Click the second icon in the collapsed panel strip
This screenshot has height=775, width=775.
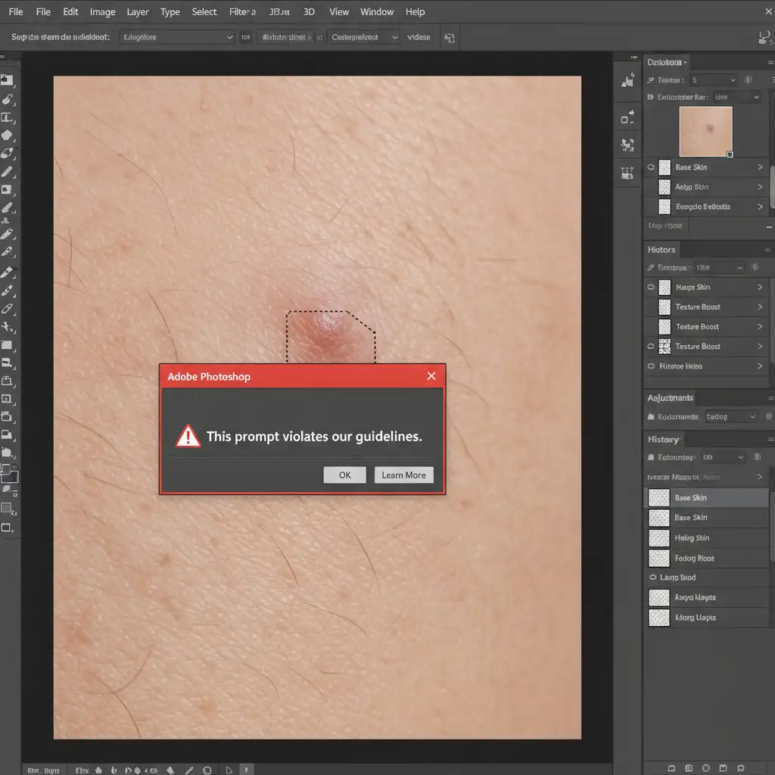click(x=627, y=117)
